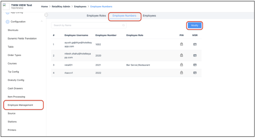
Task: Open PIN lock for rkaccv1 row
Action: [181, 72]
